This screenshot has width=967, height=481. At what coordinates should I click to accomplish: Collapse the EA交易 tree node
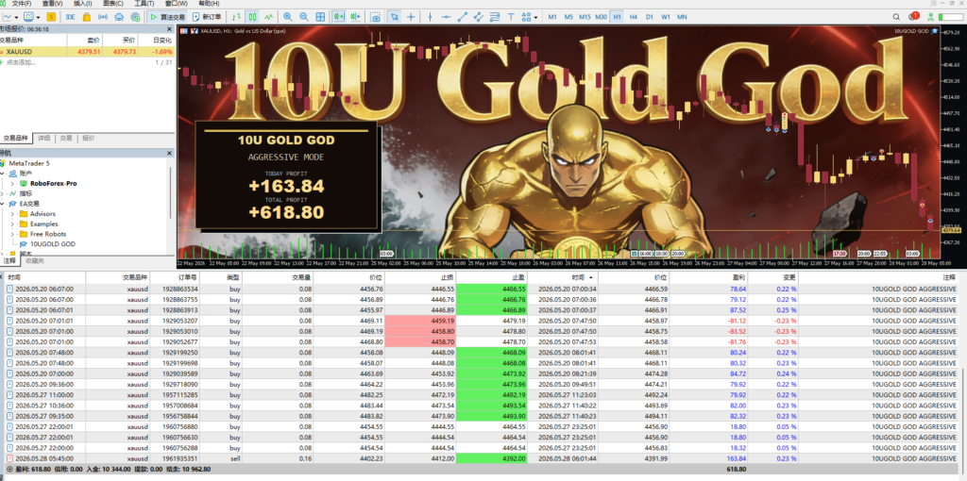pos(3,203)
